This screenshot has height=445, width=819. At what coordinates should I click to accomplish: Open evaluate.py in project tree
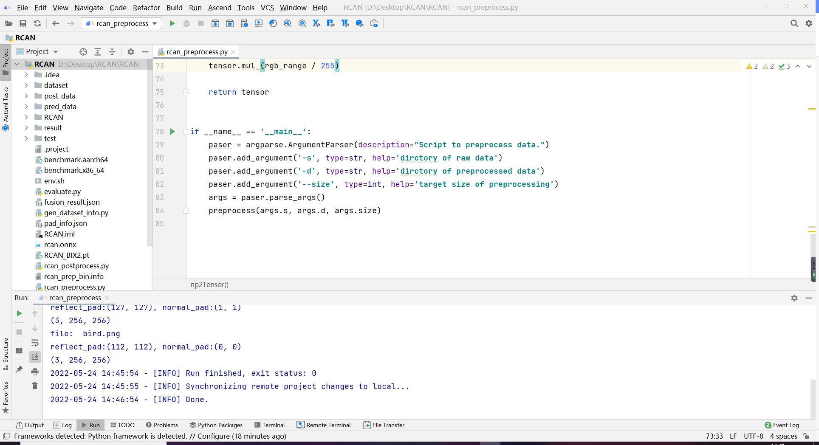(62, 192)
